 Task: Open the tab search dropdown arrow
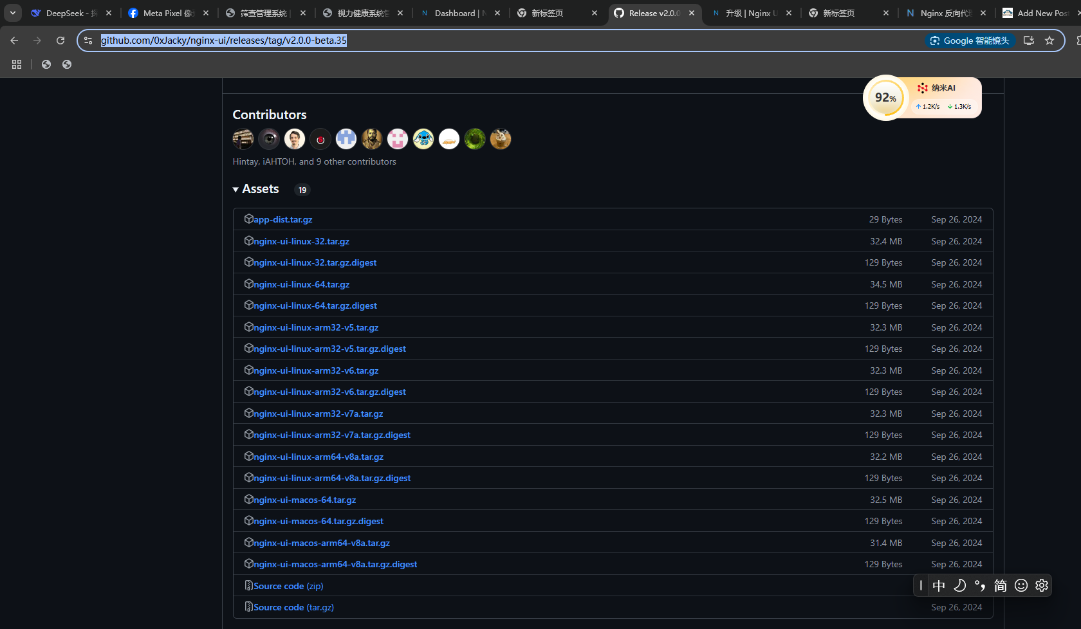(13, 13)
